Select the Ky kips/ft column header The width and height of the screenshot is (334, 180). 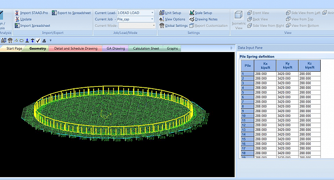tap(287, 65)
